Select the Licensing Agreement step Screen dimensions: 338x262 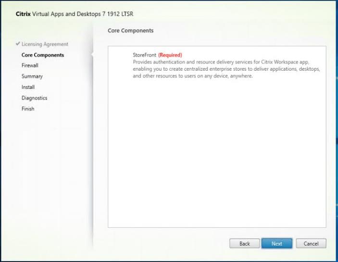(x=45, y=44)
